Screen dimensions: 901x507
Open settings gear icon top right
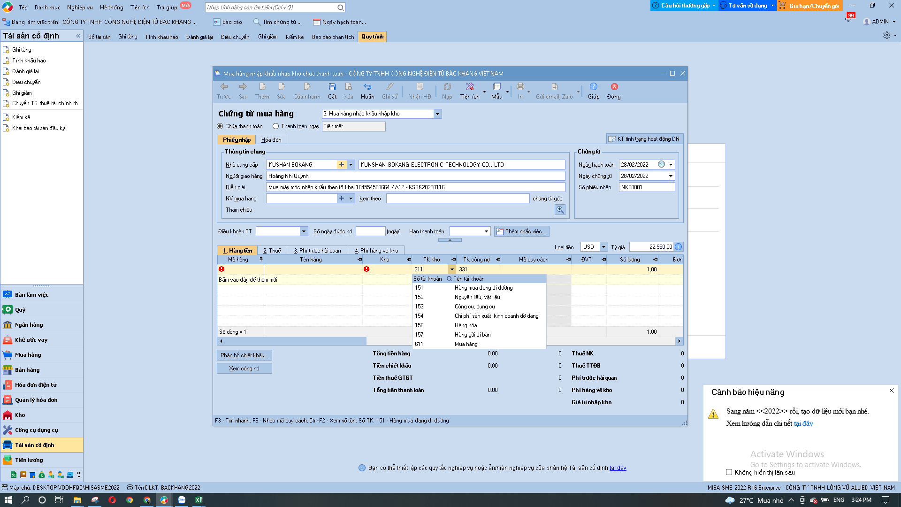(886, 35)
